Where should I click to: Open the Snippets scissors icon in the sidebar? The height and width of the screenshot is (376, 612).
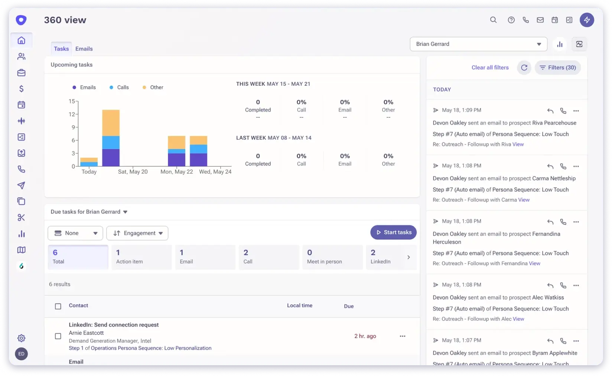(21, 218)
